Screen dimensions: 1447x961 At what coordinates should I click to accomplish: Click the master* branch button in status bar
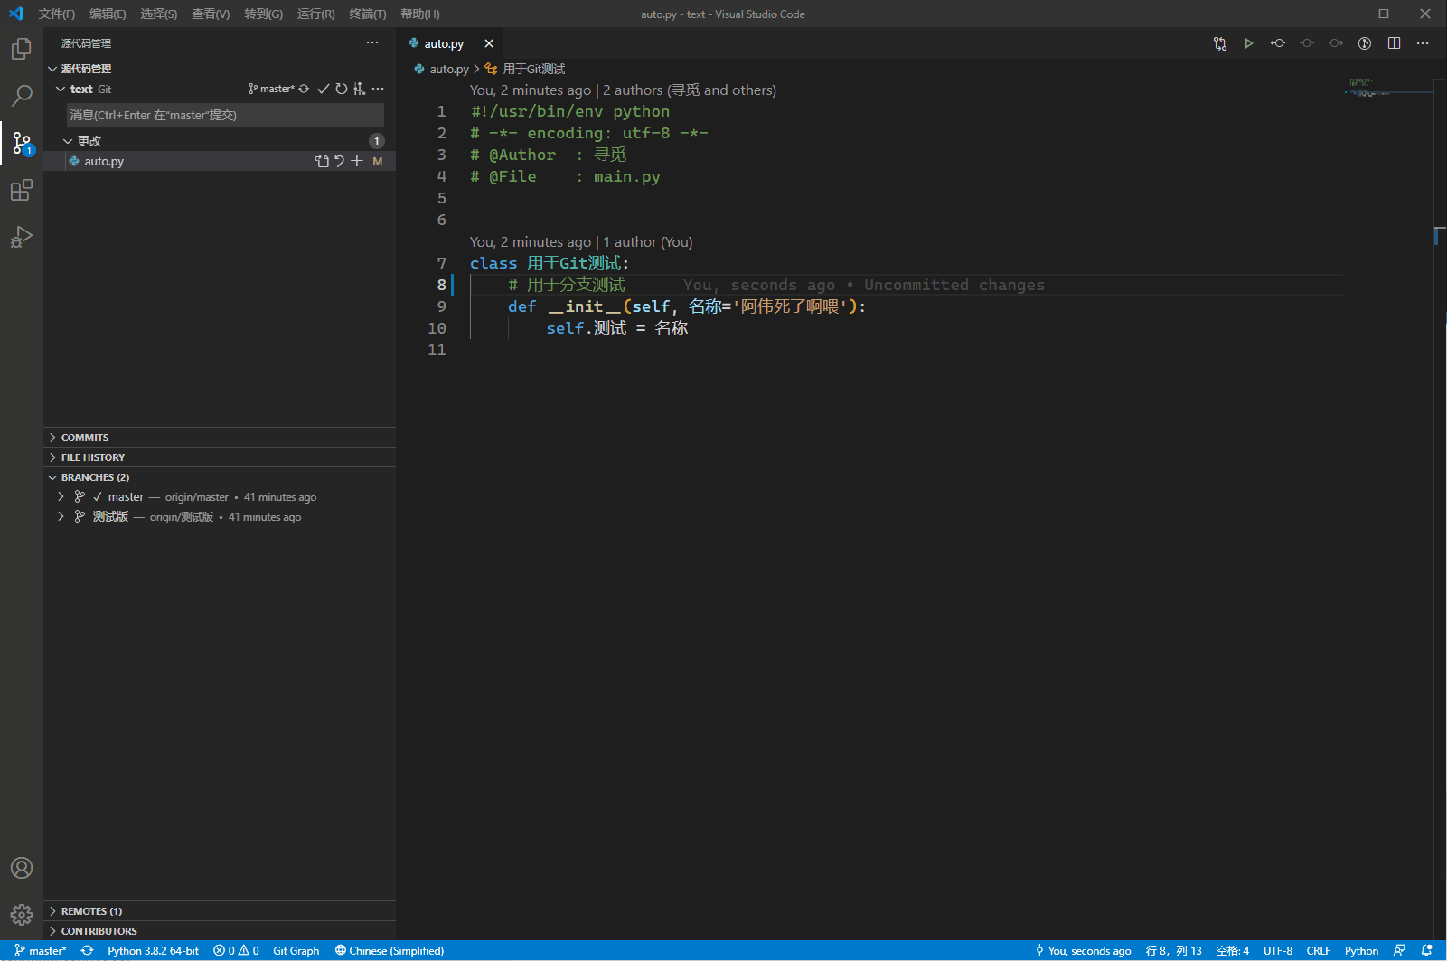(x=41, y=951)
